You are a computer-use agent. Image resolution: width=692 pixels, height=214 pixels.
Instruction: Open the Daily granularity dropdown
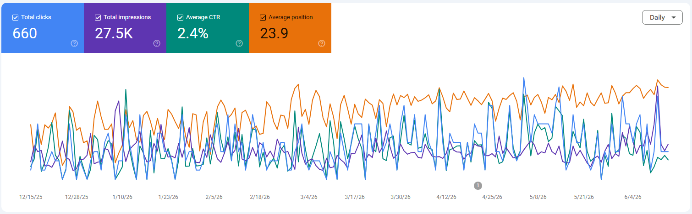click(662, 17)
